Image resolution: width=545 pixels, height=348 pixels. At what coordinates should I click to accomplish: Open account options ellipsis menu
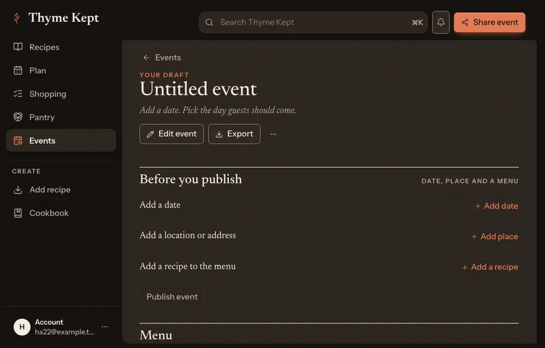[x=105, y=326]
